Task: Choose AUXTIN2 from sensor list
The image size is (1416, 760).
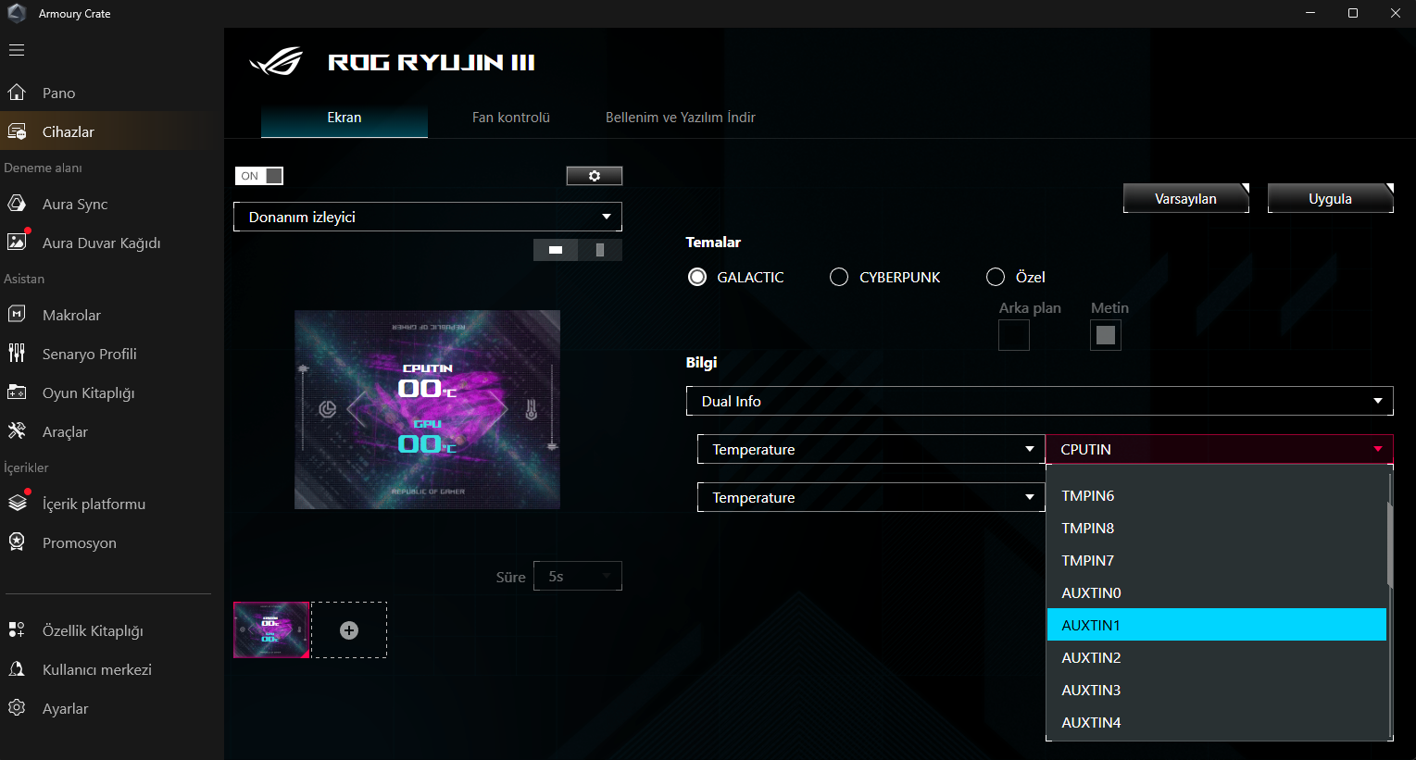Action: coord(1217,657)
